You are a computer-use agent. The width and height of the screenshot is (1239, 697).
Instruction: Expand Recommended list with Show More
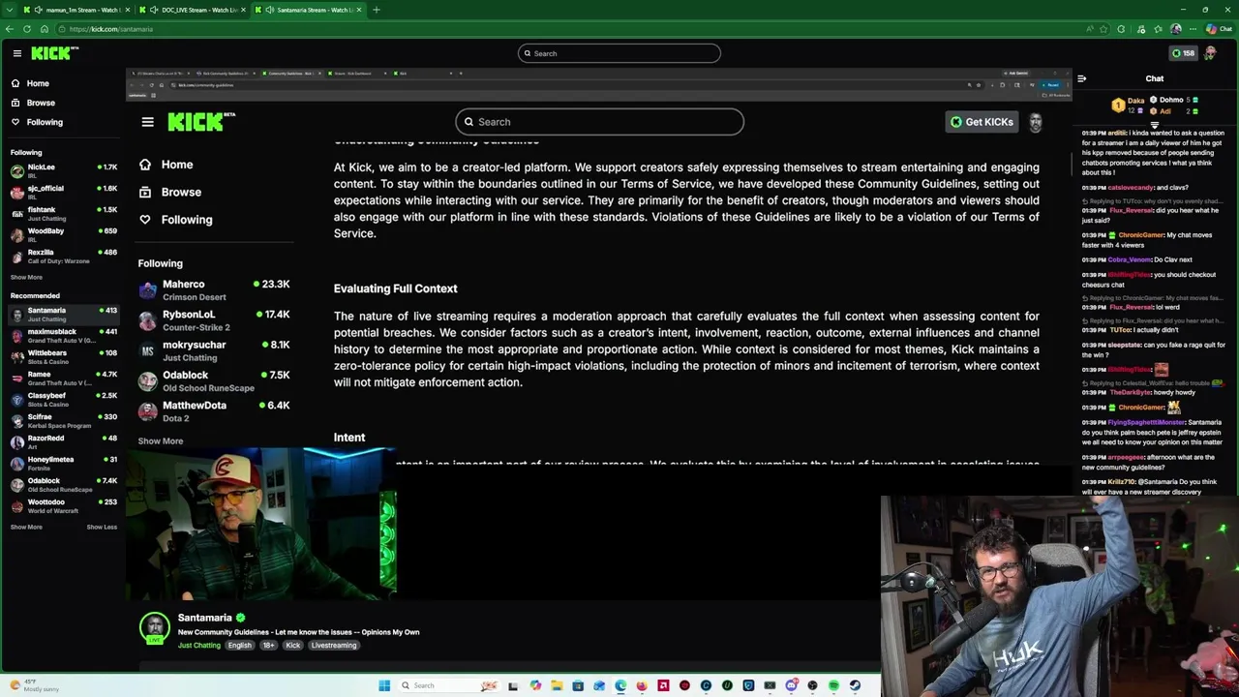point(26,527)
